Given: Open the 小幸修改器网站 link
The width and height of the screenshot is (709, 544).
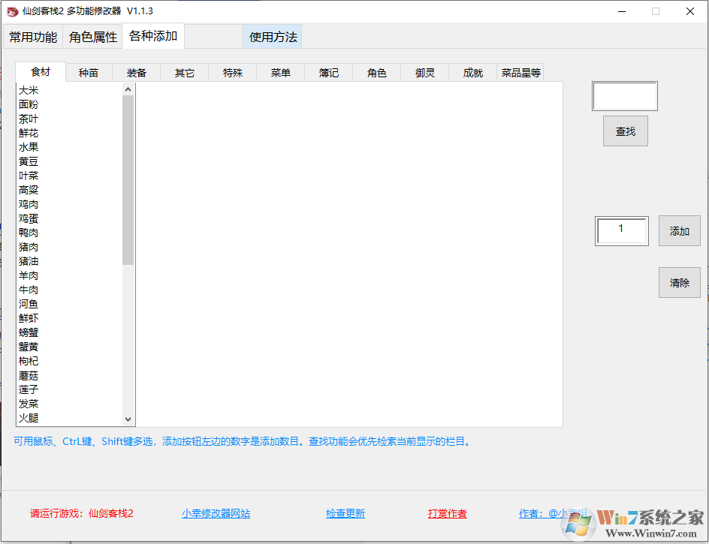Looking at the screenshot, I should pyautogui.click(x=216, y=513).
